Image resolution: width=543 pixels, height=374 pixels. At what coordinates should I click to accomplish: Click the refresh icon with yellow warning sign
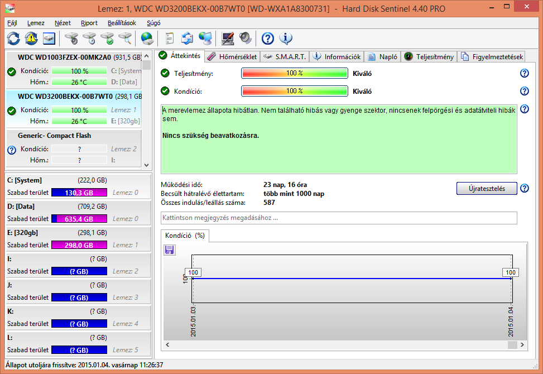point(31,39)
